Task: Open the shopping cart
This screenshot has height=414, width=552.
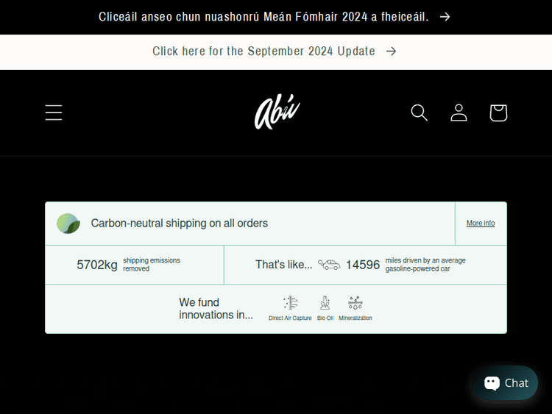Action: point(498,113)
